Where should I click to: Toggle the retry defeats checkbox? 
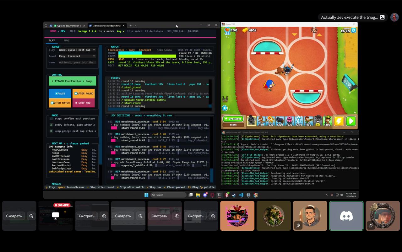51,125
